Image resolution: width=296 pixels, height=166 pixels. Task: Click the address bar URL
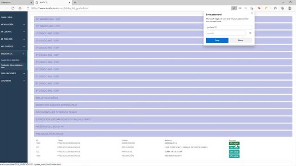click(60, 8)
